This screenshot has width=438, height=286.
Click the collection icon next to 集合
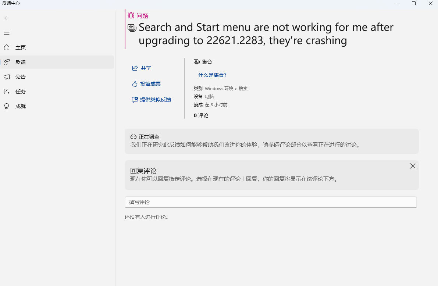tap(197, 62)
